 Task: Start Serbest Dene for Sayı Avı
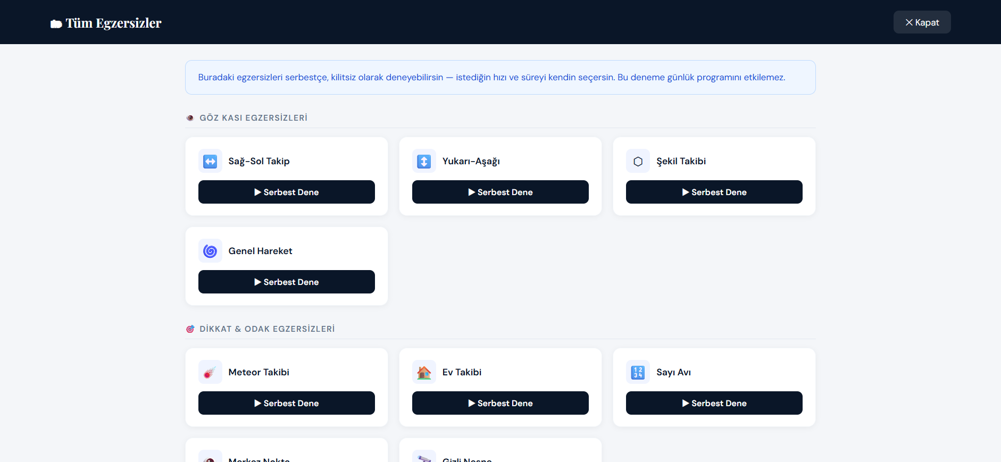(x=714, y=403)
